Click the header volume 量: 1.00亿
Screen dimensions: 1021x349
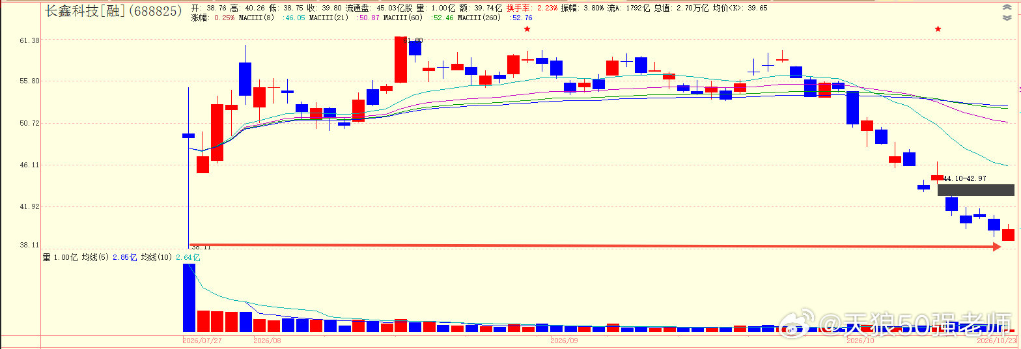[437, 8]
